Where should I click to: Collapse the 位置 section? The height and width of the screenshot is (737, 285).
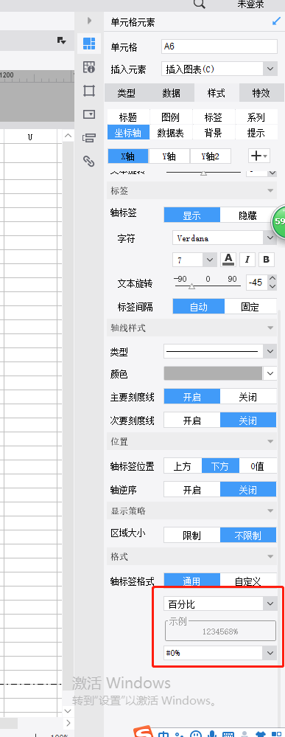(270, 442)
